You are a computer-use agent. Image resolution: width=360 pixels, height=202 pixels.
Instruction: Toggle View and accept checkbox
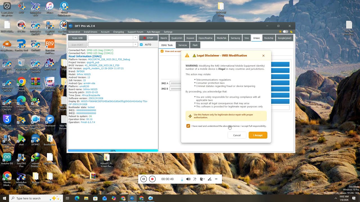[x=162, y=51]
